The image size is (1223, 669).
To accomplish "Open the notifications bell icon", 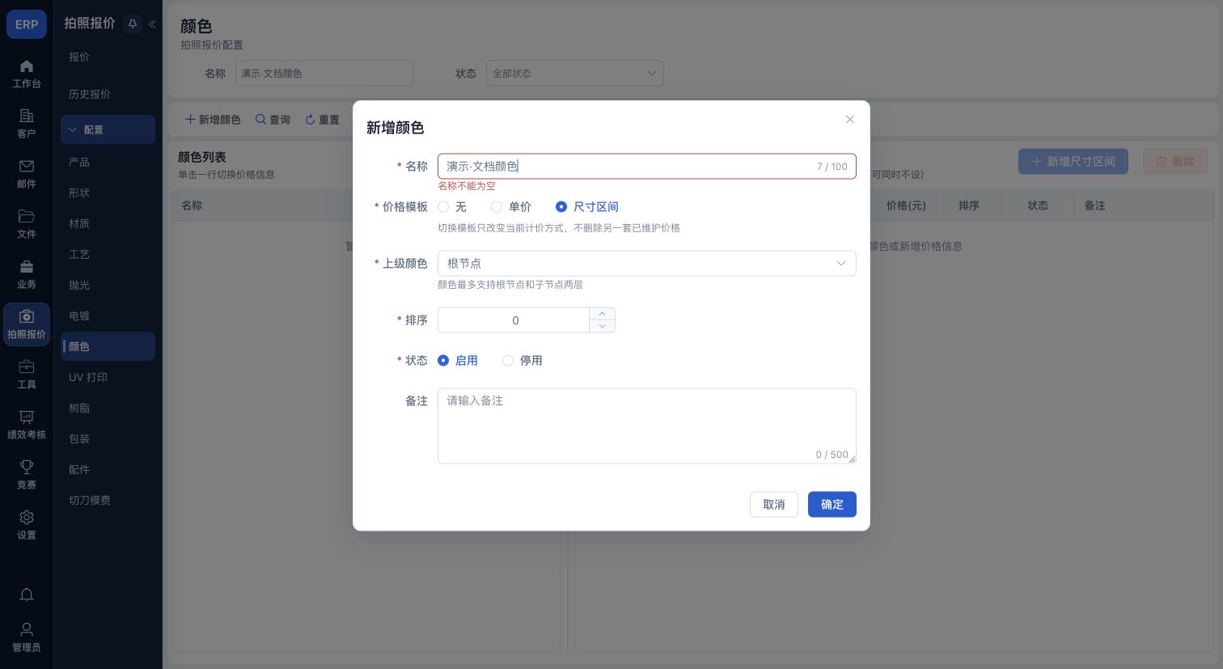I will (x=27, y=595).
